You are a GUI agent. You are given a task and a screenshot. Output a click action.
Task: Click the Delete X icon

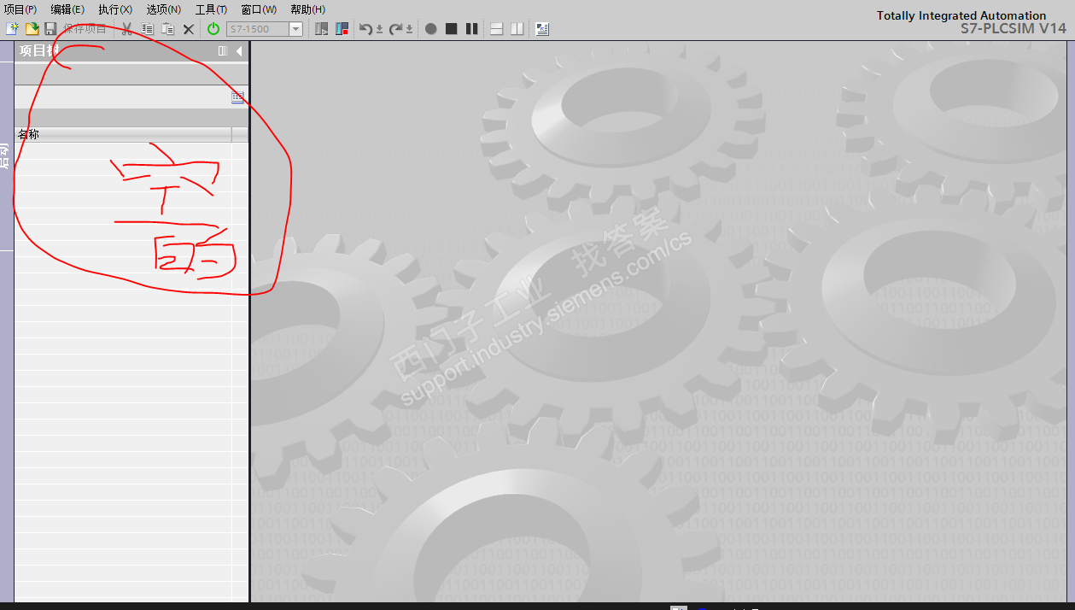tap(189, 29)
